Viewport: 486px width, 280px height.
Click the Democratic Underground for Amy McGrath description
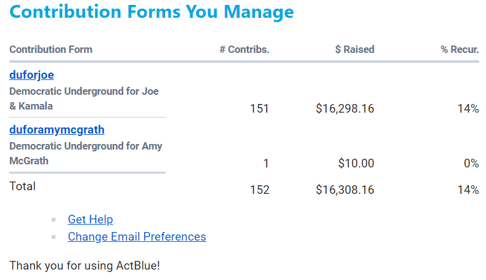tap(86, 153)
